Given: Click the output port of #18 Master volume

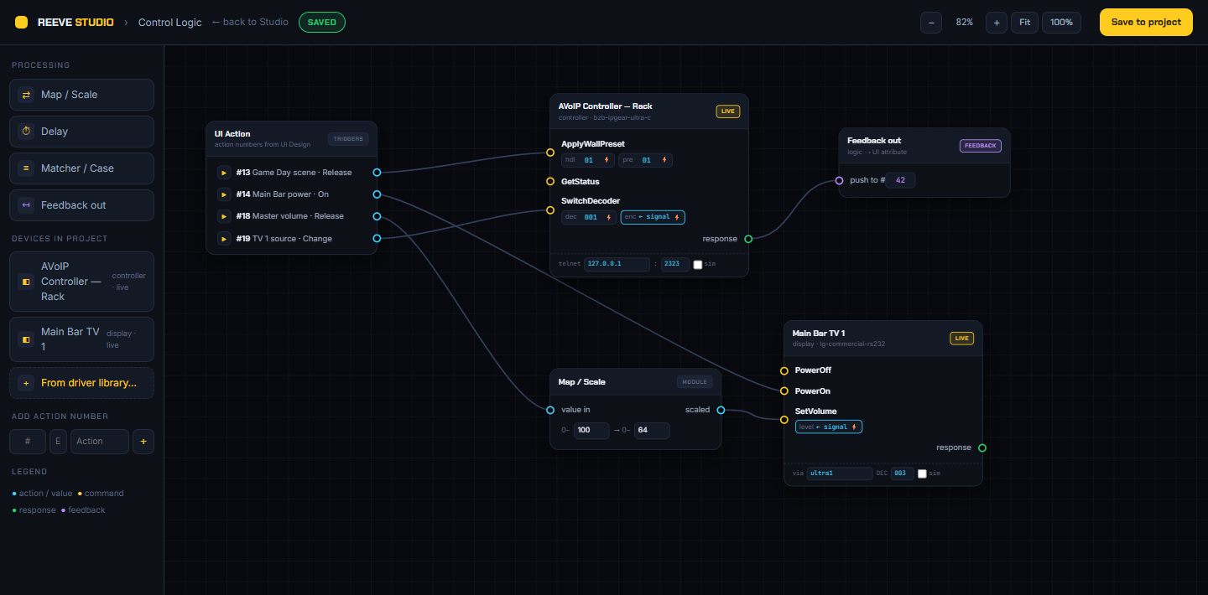Looking at the screenshot, I should point(377,216).
